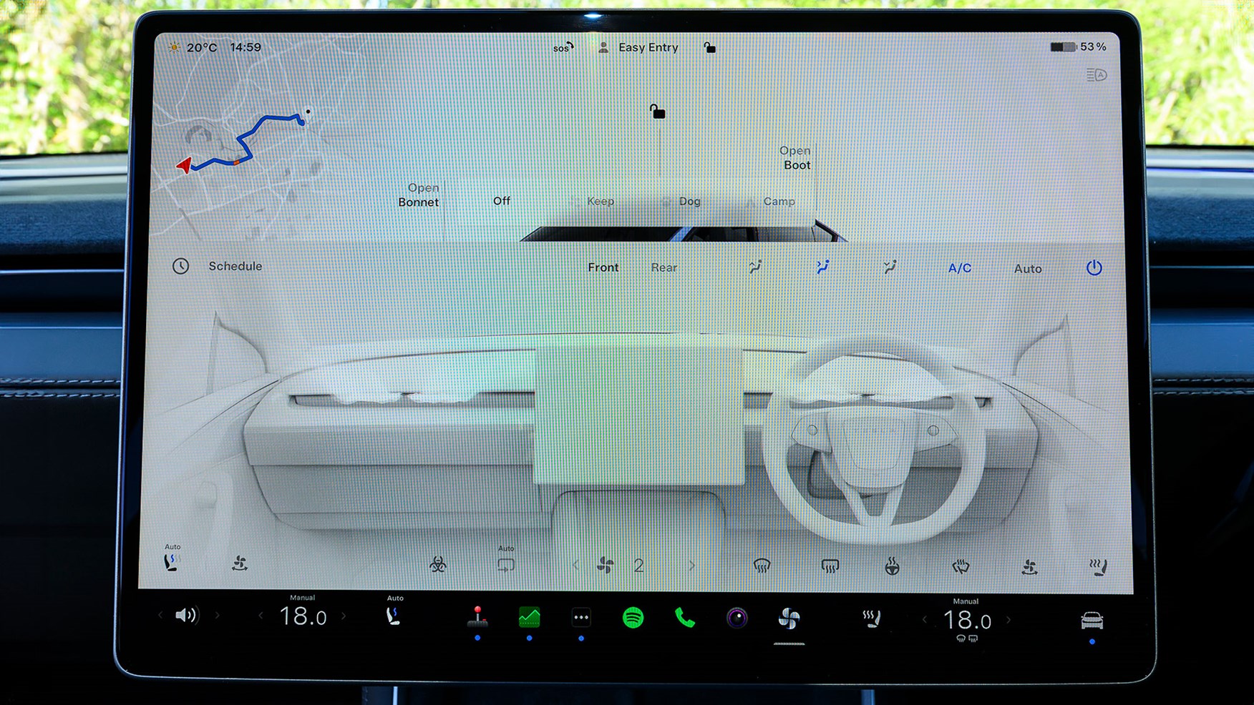
Task: Raise passenger temperature with right arrow
Action: 344,616
